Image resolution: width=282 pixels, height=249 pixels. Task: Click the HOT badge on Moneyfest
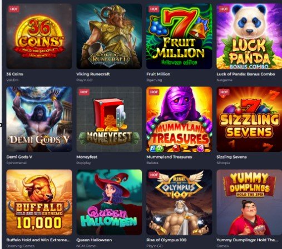pos(84,92)
